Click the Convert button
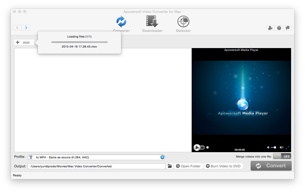Viewport: 305px width, 192px height. pos(271,166)
